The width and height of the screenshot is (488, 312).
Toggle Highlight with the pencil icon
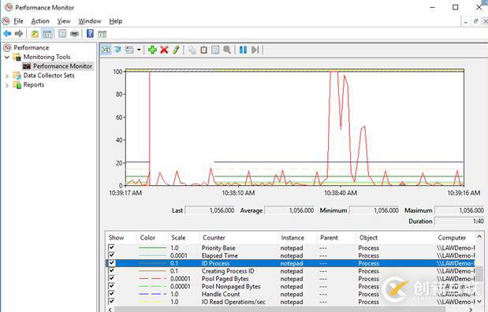(x=176, y=50)
